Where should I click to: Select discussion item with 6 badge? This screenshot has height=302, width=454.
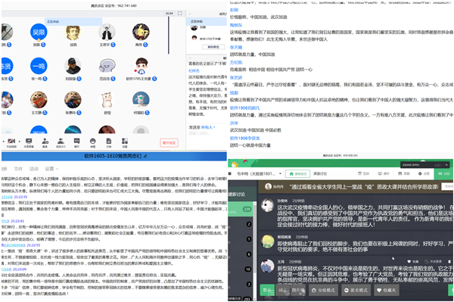(x=240, y=254)
